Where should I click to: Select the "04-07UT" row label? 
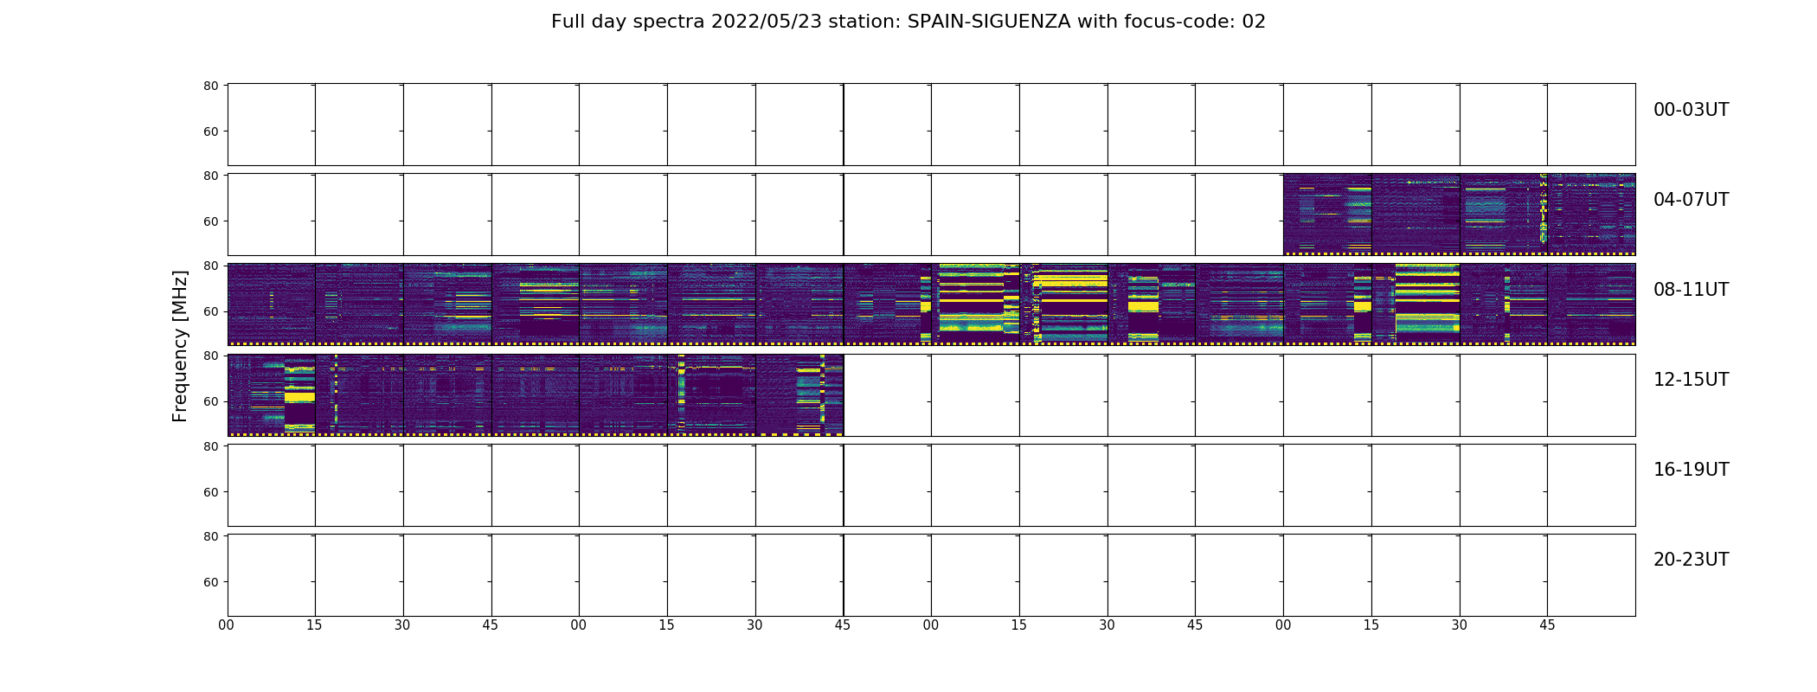[1691, 200]
